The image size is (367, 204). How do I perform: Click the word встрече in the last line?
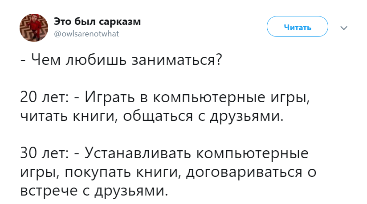pyautogui.click(x=49, y=191)
